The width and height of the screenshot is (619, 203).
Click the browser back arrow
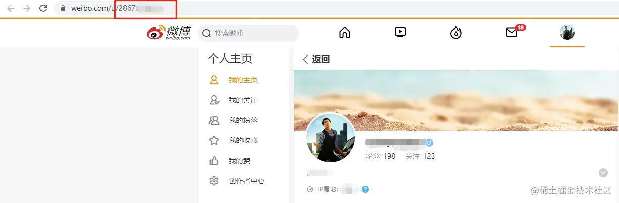[10, 8]
